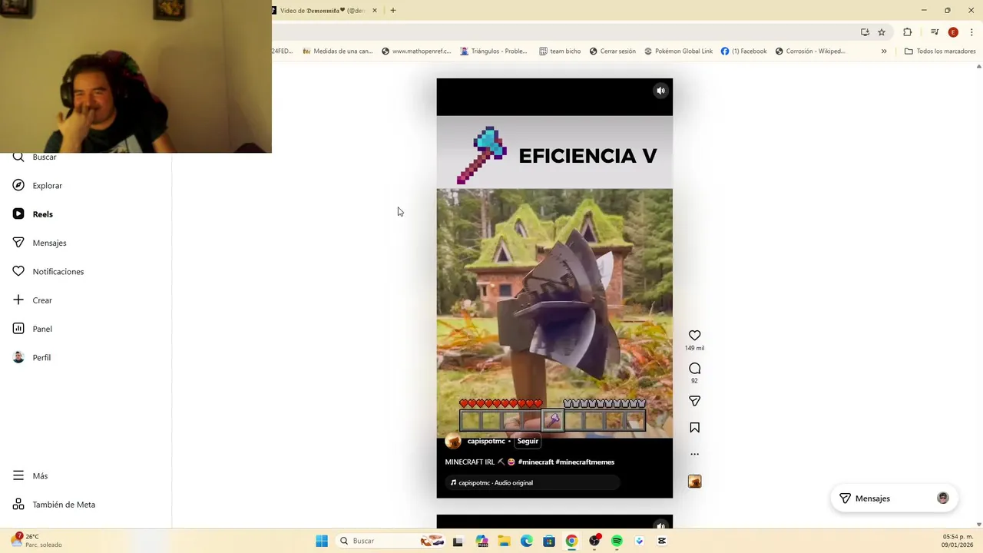Open the reel's three-dot options menu
Viewport: 983px width, 553px height.
coord(694,454)
